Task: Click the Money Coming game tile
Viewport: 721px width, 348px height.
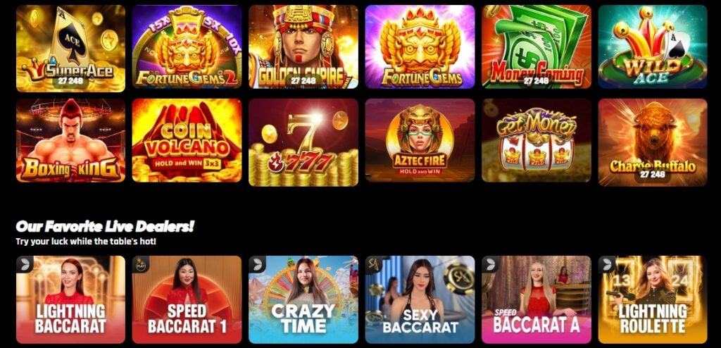Action: [536, 46]
